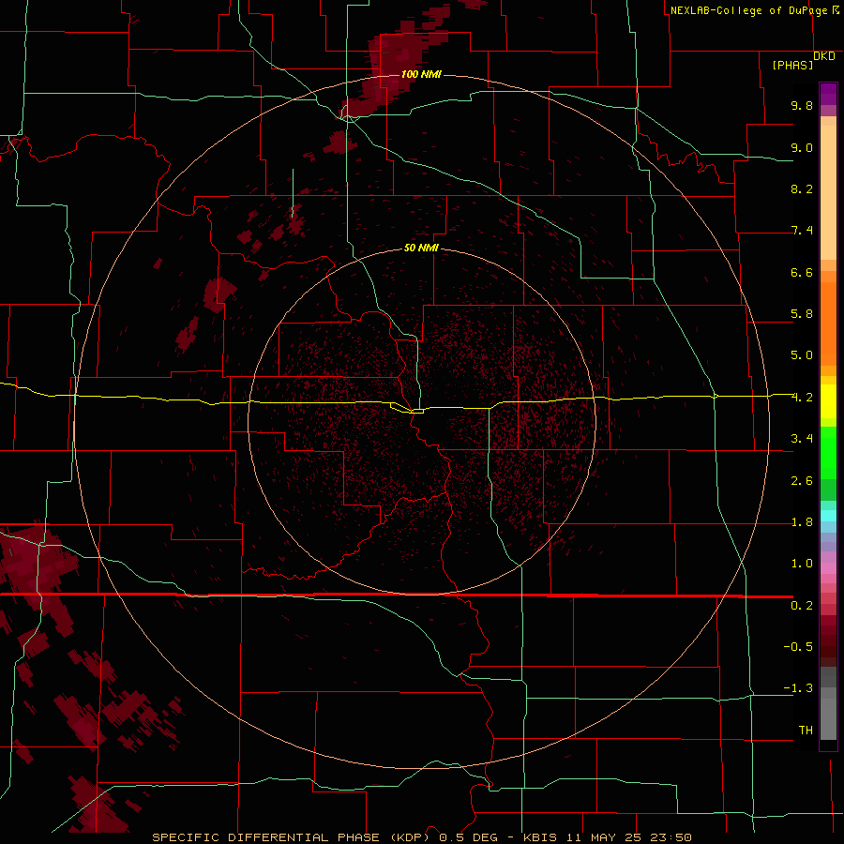
Task: Select the 8.2 legend value
Action: pyautogui.click(x=802, y=188)
